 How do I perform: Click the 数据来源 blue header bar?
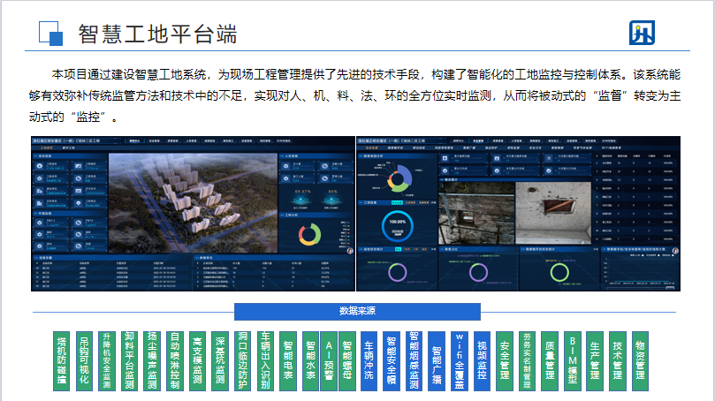coord(357,311)
